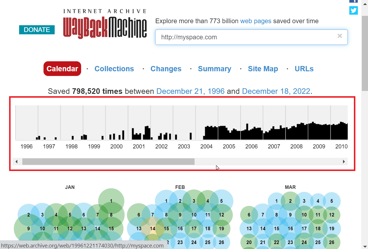368x249 pixels.
Task: Open March 19 calendar capture
Action: 332,229
